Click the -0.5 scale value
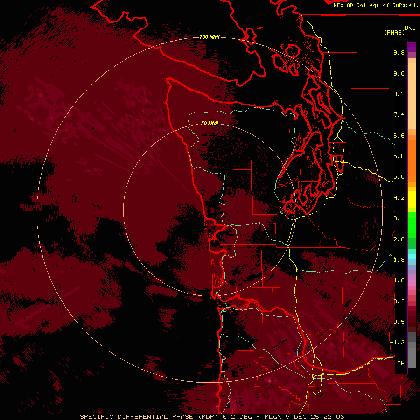Viewport: 420px width, 420px height. point(397,322)
